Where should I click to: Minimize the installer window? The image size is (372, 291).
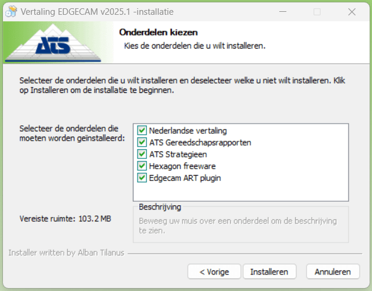(283, 11)
